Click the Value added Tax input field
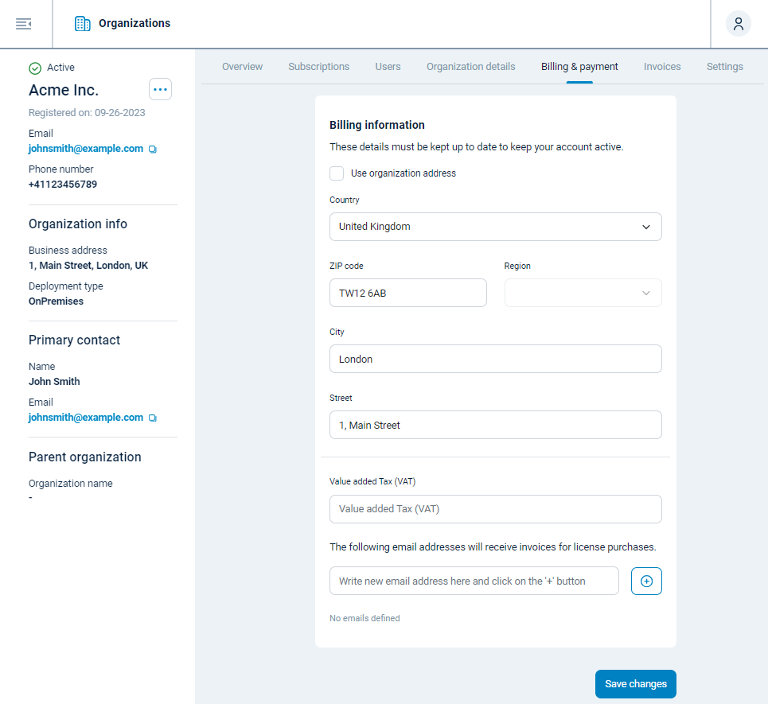This screenshot has width=768, height=704. [495, 509]
